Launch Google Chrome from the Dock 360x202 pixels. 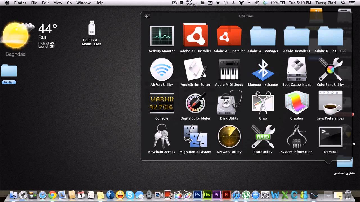52,195
